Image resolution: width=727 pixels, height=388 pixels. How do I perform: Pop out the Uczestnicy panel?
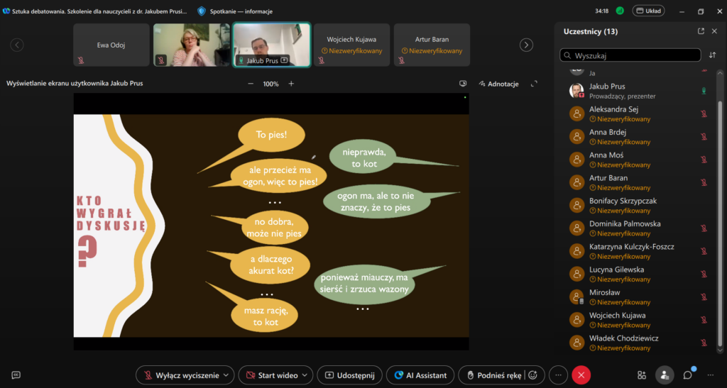(701, 31)
